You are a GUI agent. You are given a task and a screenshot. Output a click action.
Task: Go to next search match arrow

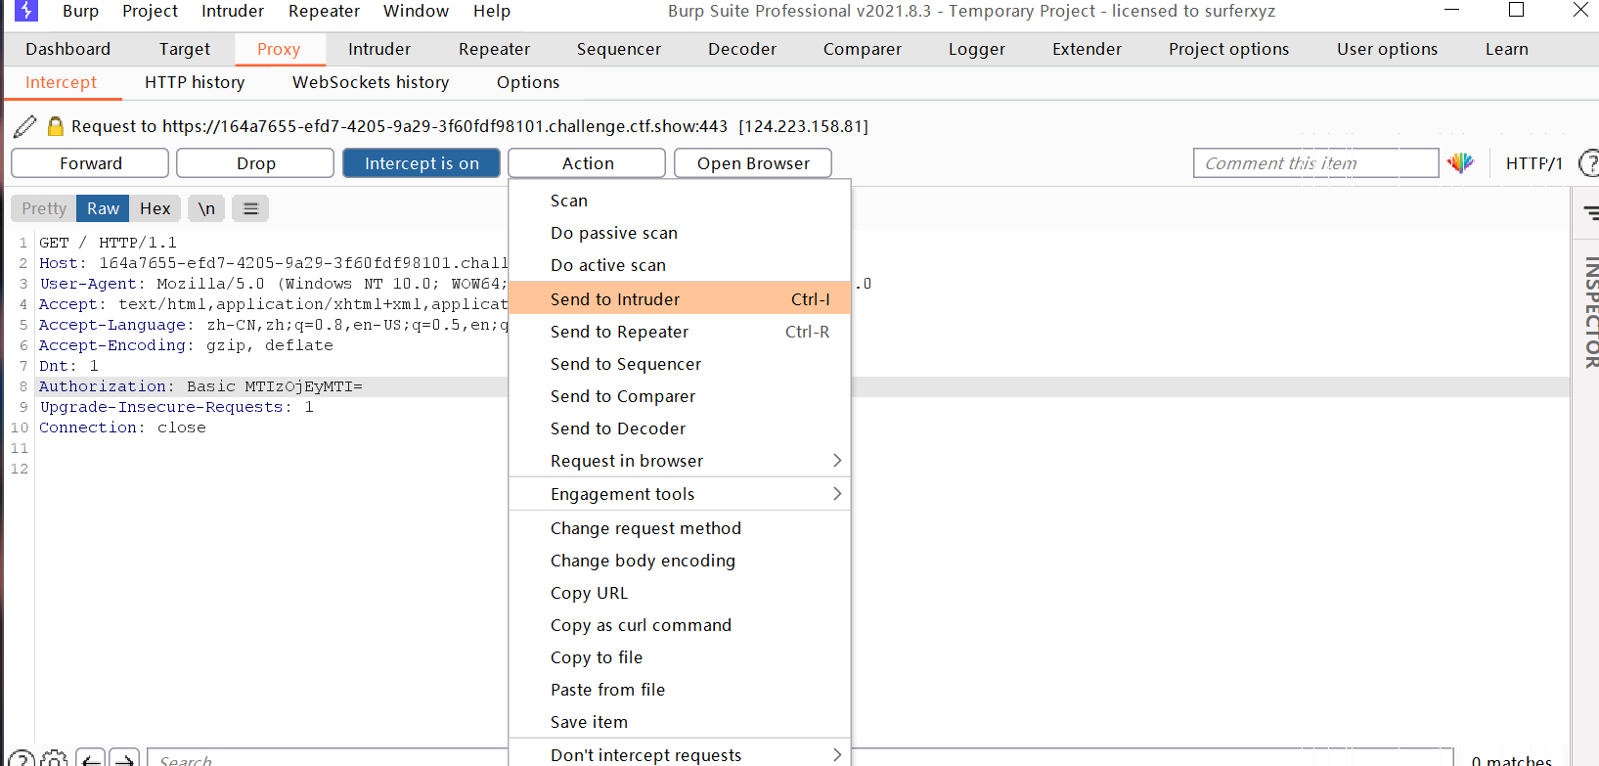124,758
